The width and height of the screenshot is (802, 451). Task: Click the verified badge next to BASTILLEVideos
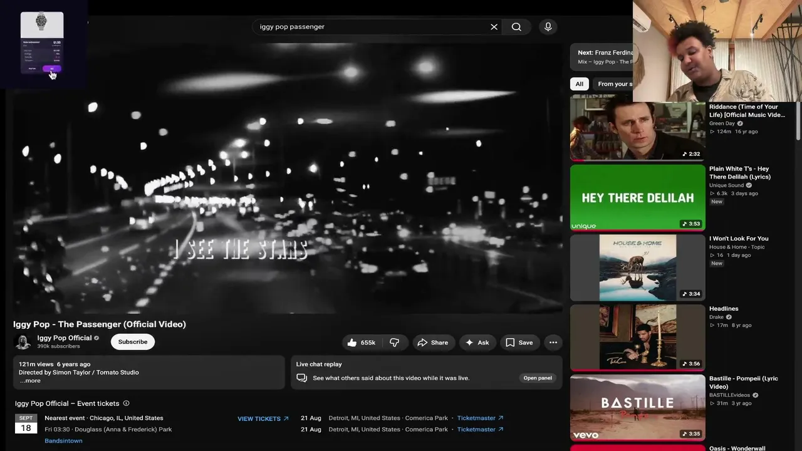click(755, 395)
